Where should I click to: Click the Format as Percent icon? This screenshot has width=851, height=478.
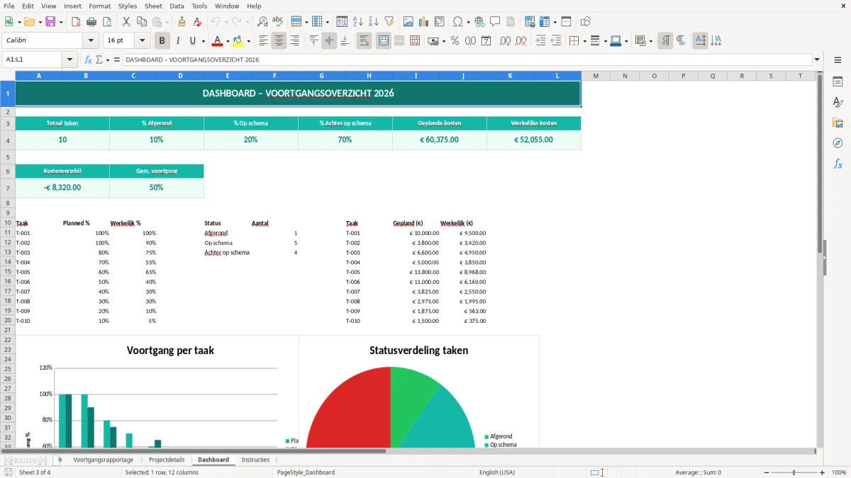click(x=455, y=41)
